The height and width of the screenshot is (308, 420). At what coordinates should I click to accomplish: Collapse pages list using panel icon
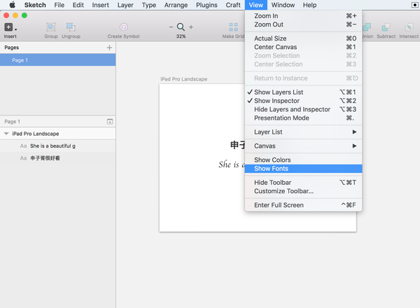click(x=110, y=122)
